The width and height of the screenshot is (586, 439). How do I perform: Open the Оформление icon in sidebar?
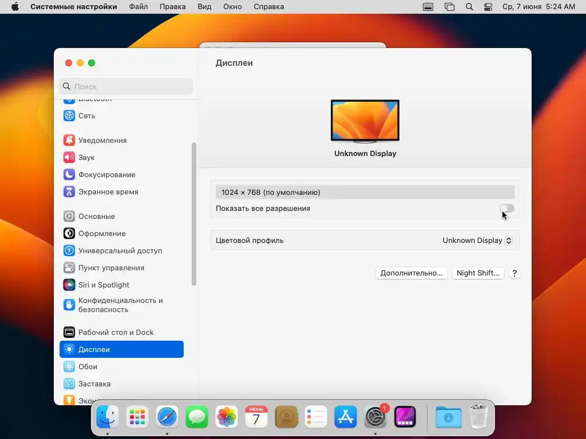coord(69,234)
